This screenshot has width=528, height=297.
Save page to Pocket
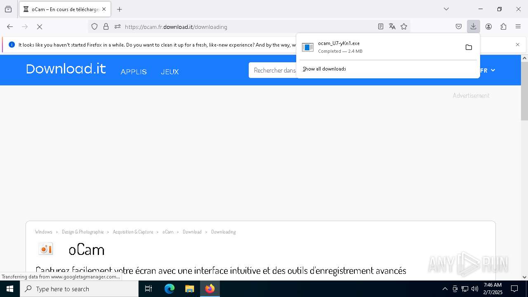pos(459,27)
